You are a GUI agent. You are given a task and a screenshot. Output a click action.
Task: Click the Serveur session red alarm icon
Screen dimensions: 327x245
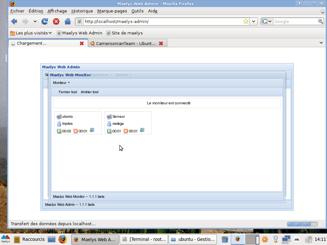click(125, 131)
